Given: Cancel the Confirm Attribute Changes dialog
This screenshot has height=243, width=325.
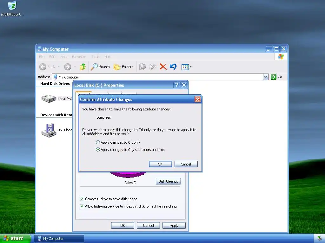Looking at the screenshot, I should click(x=186, y=164).
